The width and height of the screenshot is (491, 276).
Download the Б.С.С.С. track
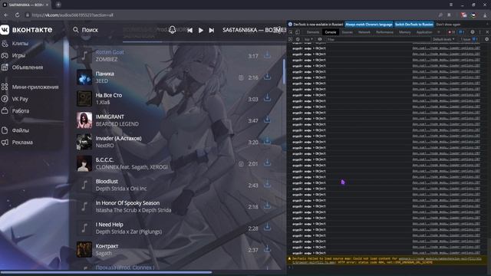click(267, 163)
